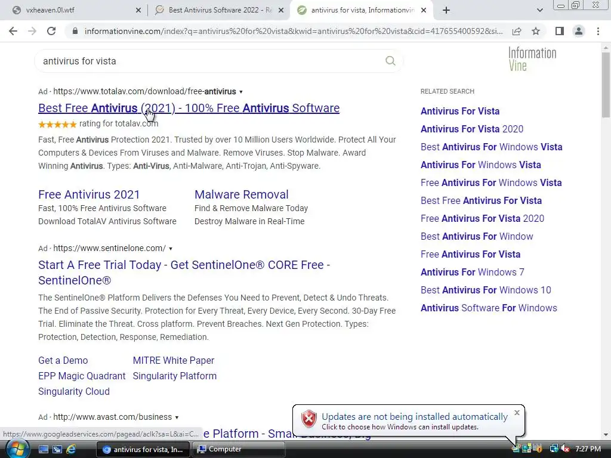Open the Chrome three-dot menu
This screenshot has width=611, height=458.
click(598, 31)
